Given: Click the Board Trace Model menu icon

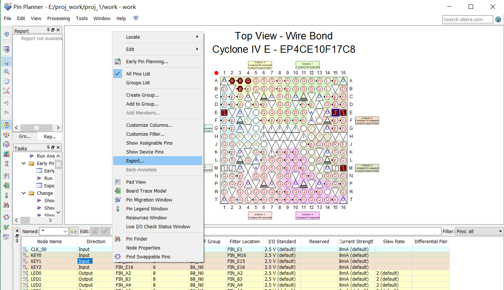Looking at the screenshot, I should coord(118,191).
